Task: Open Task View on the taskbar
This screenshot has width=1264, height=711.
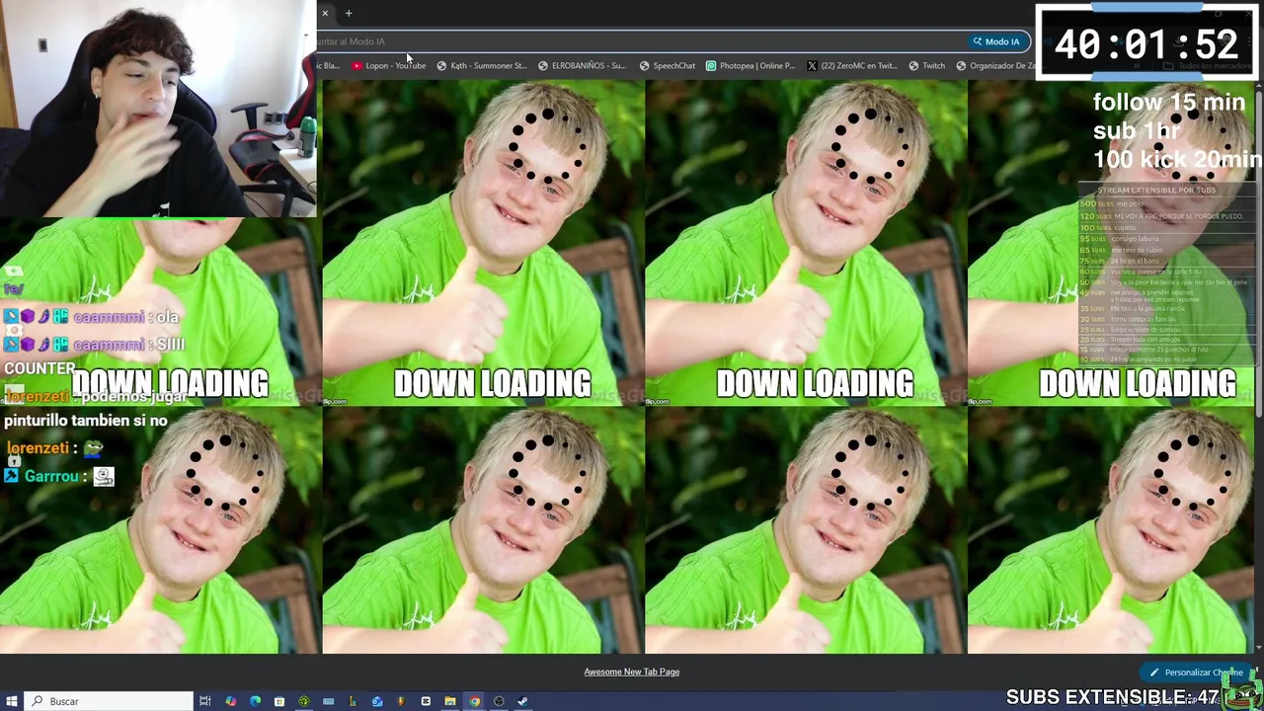Action: [205, 701]
